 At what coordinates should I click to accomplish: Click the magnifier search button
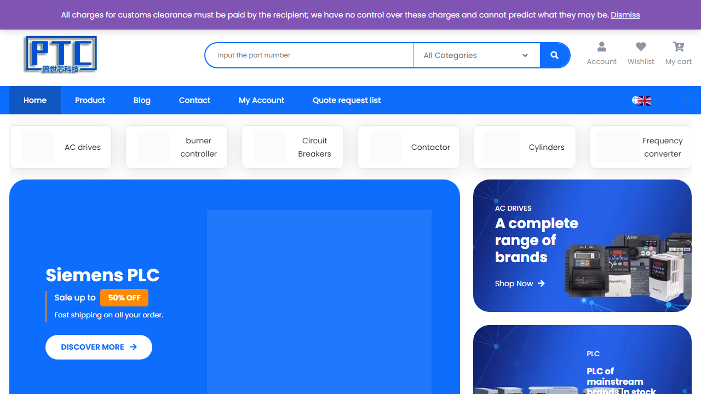click(555, 55)
